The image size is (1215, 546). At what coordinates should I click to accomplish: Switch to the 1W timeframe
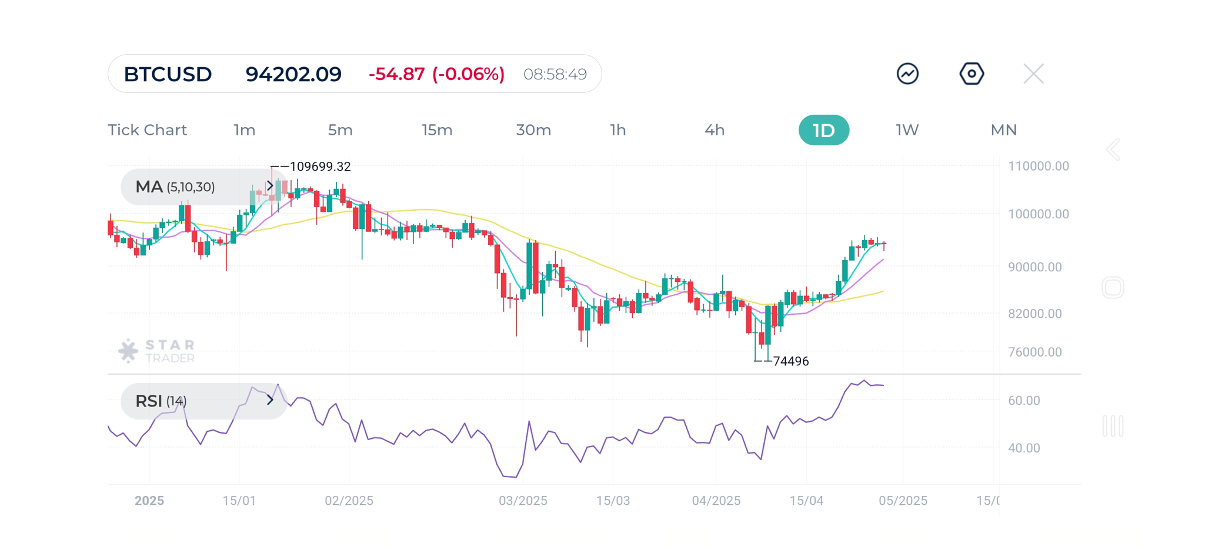(x=907, y=130)
